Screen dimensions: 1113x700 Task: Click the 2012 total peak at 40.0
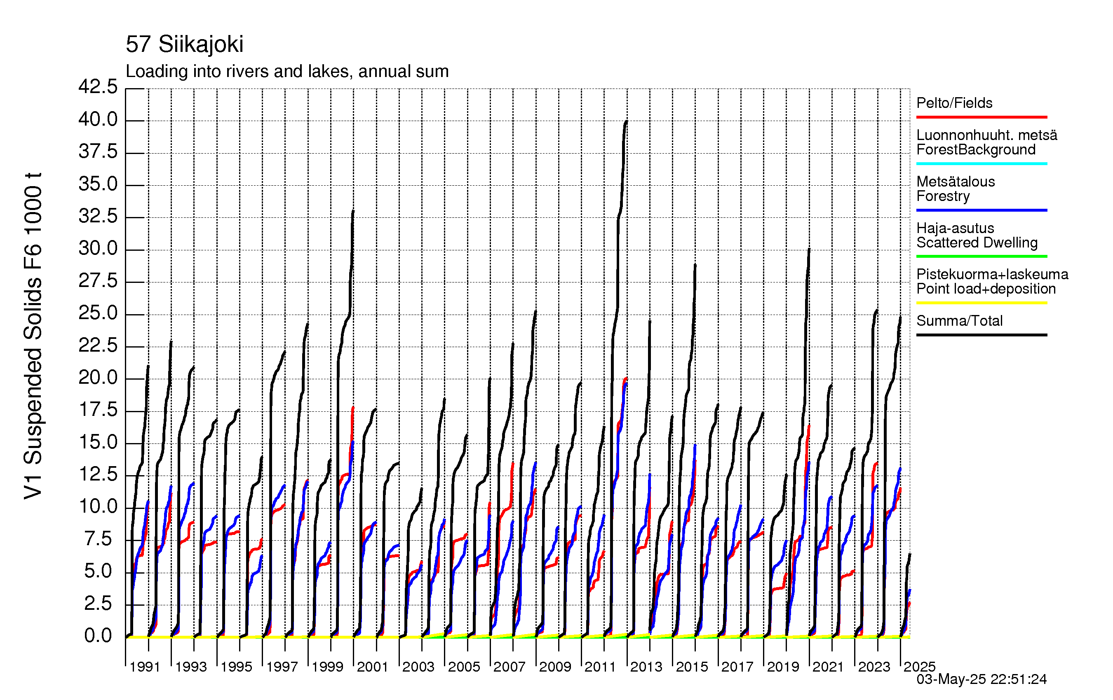click(x=626, y=121)
